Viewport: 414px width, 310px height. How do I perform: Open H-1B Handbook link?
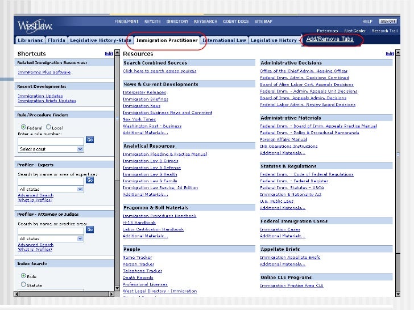[139, 223]
